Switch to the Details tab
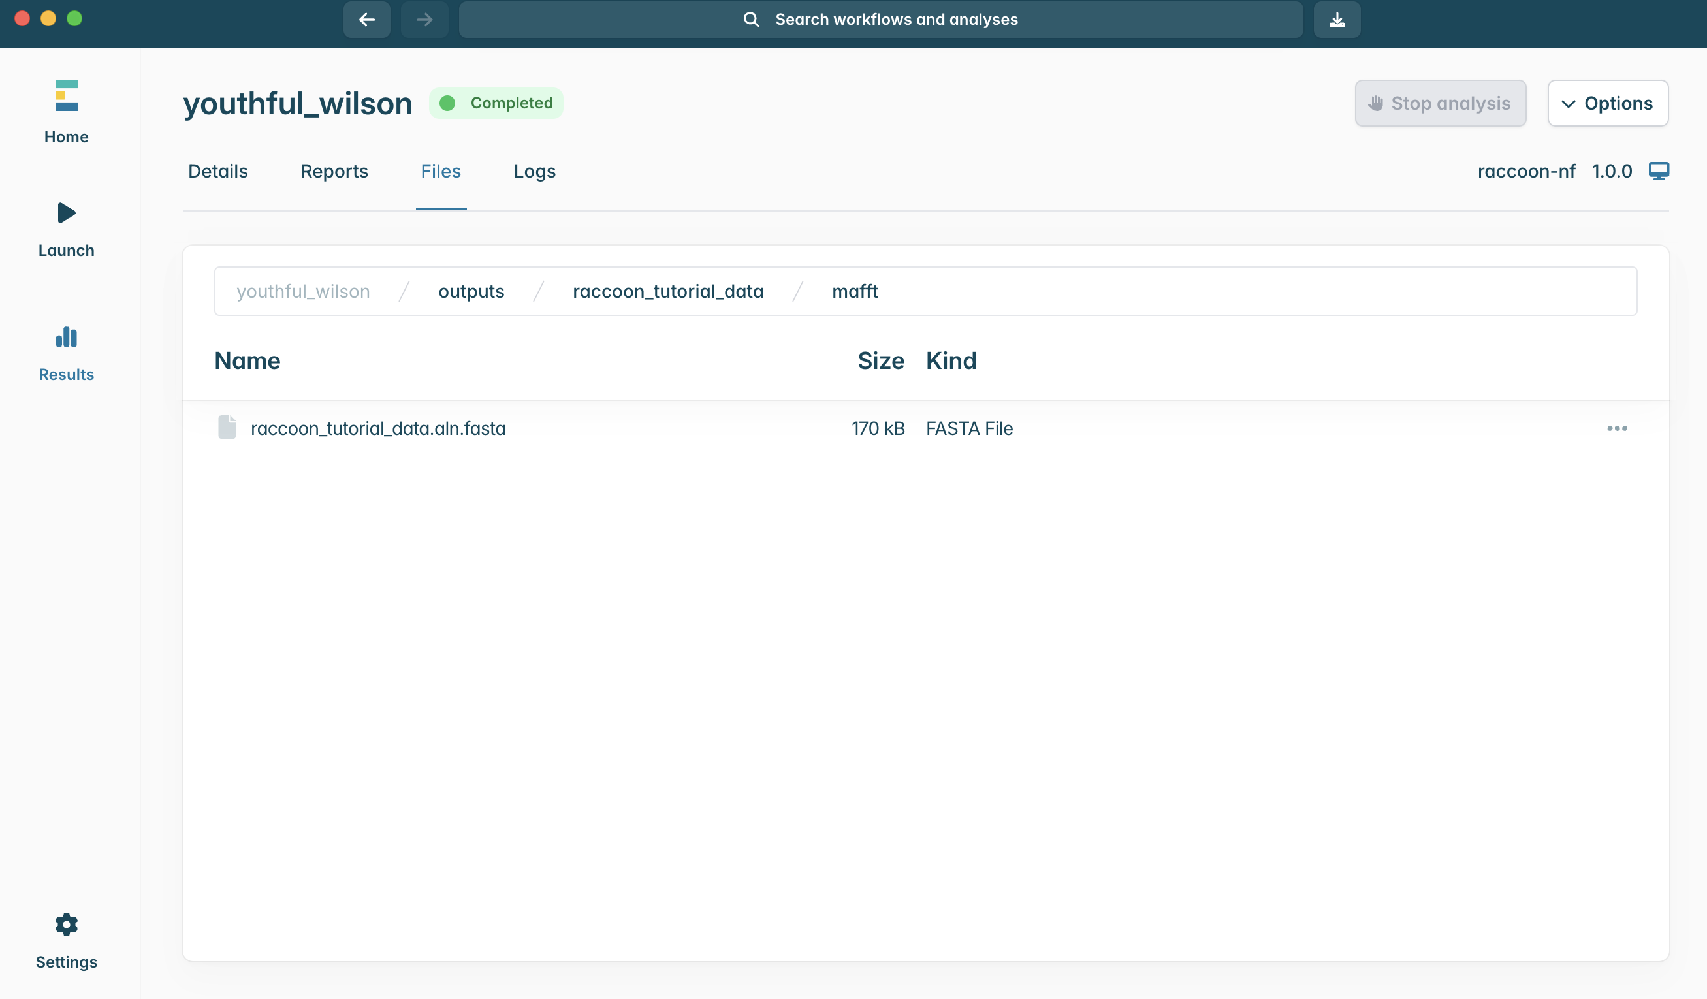 click(217, 171)
